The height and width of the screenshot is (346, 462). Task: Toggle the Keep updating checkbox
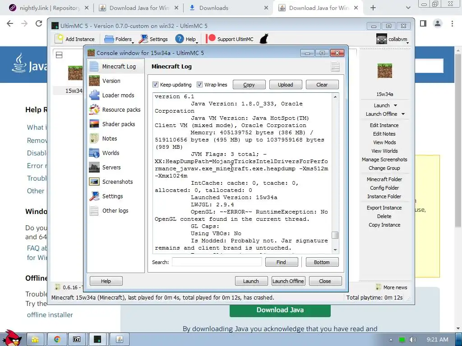[x=155, y=84]
